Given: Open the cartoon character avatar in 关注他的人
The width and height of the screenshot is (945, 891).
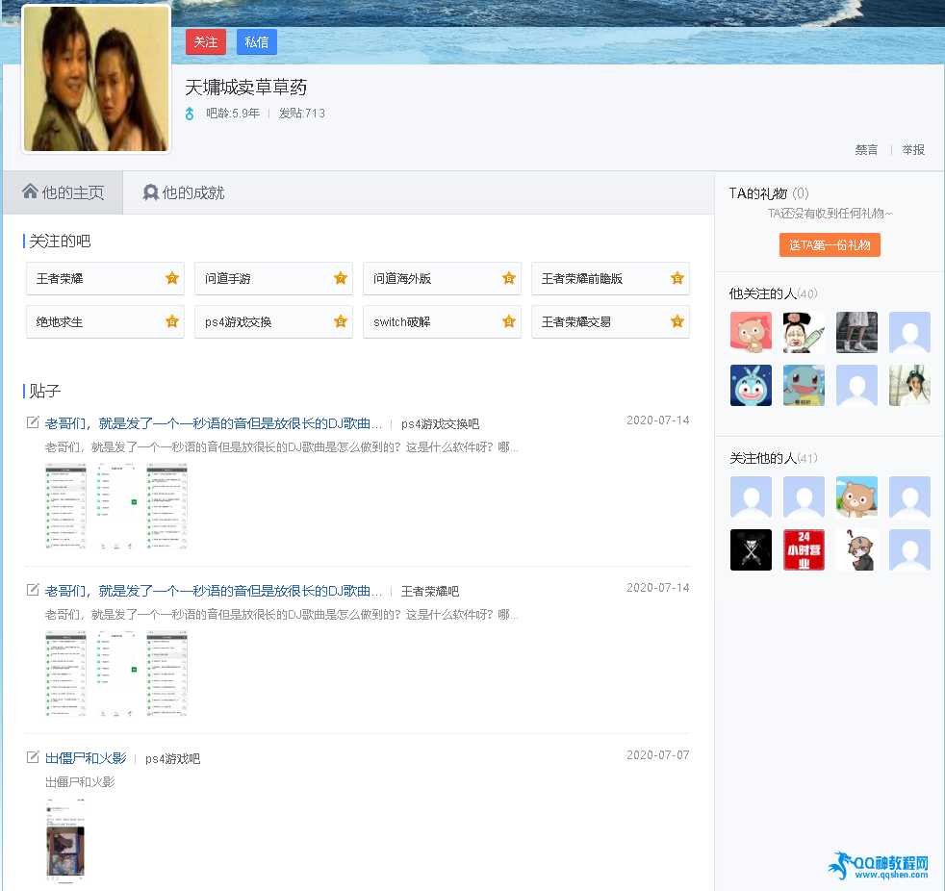Looking at the screenshot, I should (x=857, y=550).
